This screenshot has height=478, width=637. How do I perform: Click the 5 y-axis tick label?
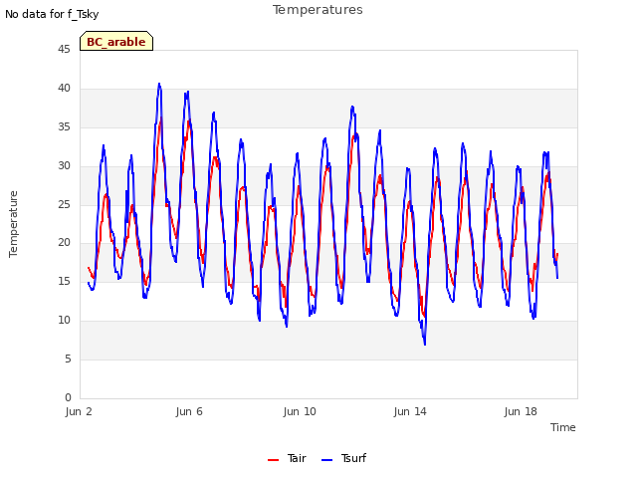(68, 359)
